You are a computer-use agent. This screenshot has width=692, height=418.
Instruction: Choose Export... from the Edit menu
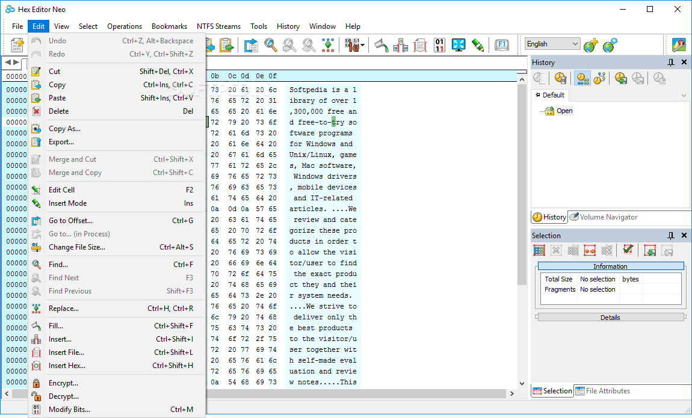tap(118, 142)
